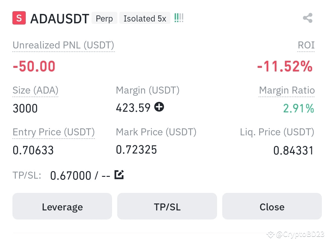Tap the Perp contract type tag
This screenshot has width=327, height=241.
104,18
